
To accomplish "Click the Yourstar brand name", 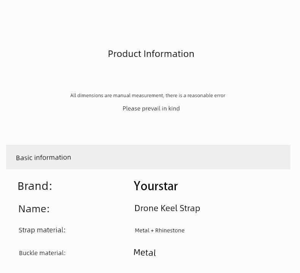I will (156, 186).
